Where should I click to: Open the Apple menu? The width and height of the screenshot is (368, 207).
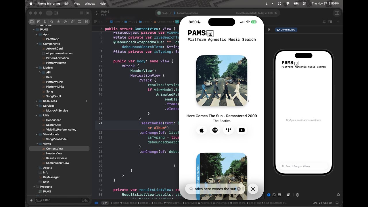coord(31,3)
